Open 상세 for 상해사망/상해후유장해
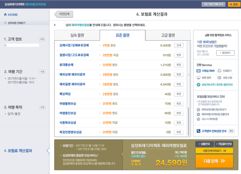 pyautogui.click(x=179, y=45)
